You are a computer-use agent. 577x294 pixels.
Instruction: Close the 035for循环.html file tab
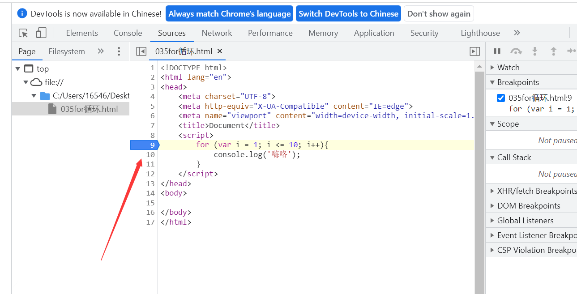(x=220, y=51)
